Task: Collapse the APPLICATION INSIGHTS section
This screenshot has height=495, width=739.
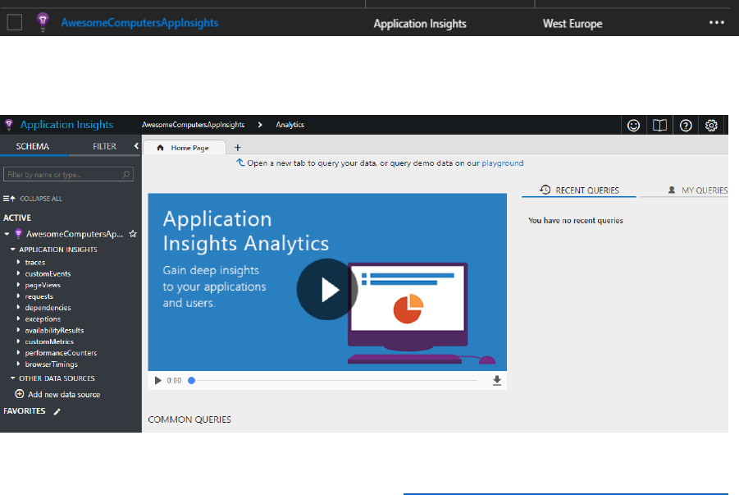Action: (12, 250)
